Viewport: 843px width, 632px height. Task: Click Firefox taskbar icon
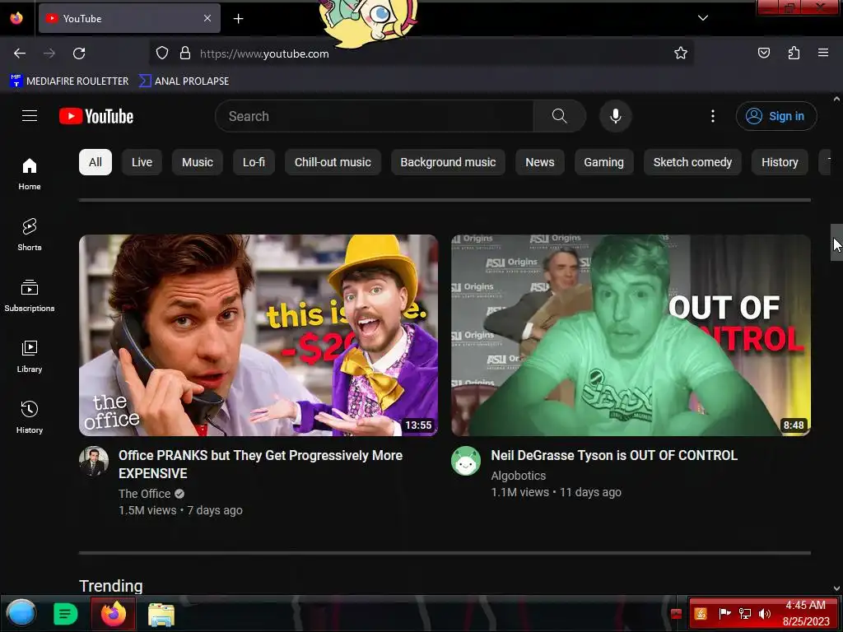(114, 614)
